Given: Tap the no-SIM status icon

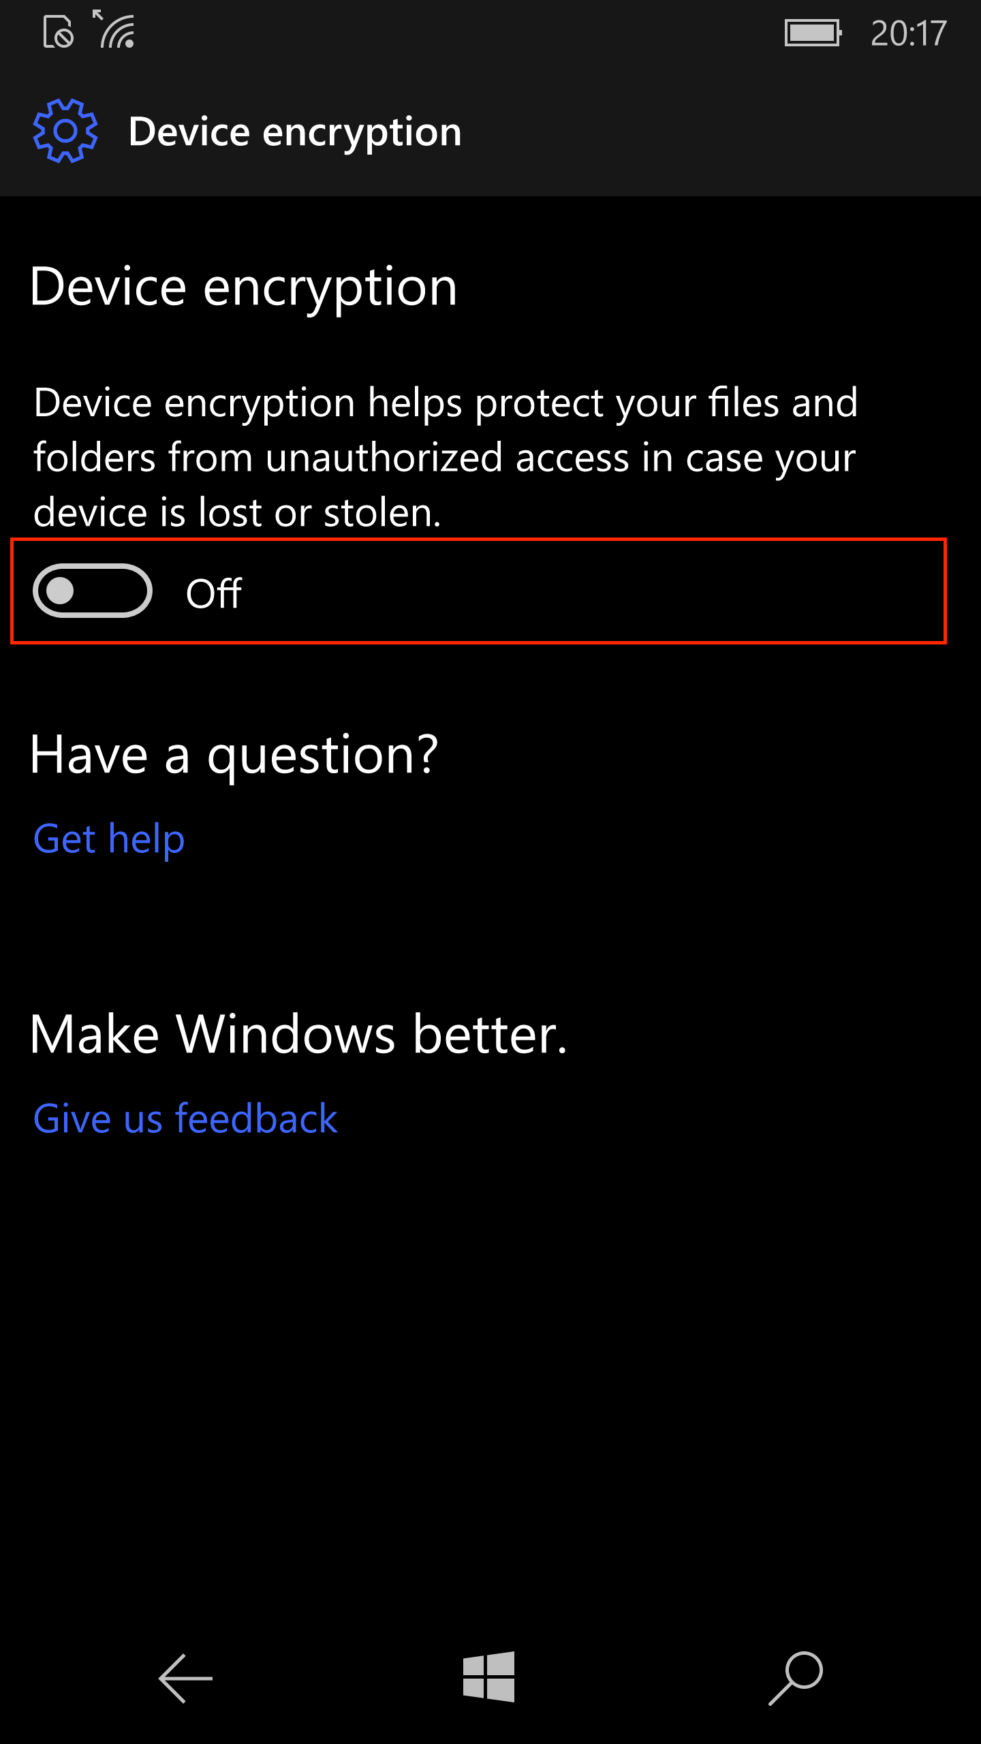Looking at the screenshot, I should 58,31.
